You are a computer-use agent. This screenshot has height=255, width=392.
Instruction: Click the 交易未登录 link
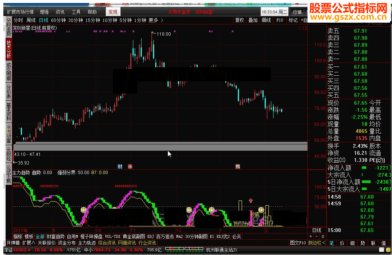pos(179,12)
